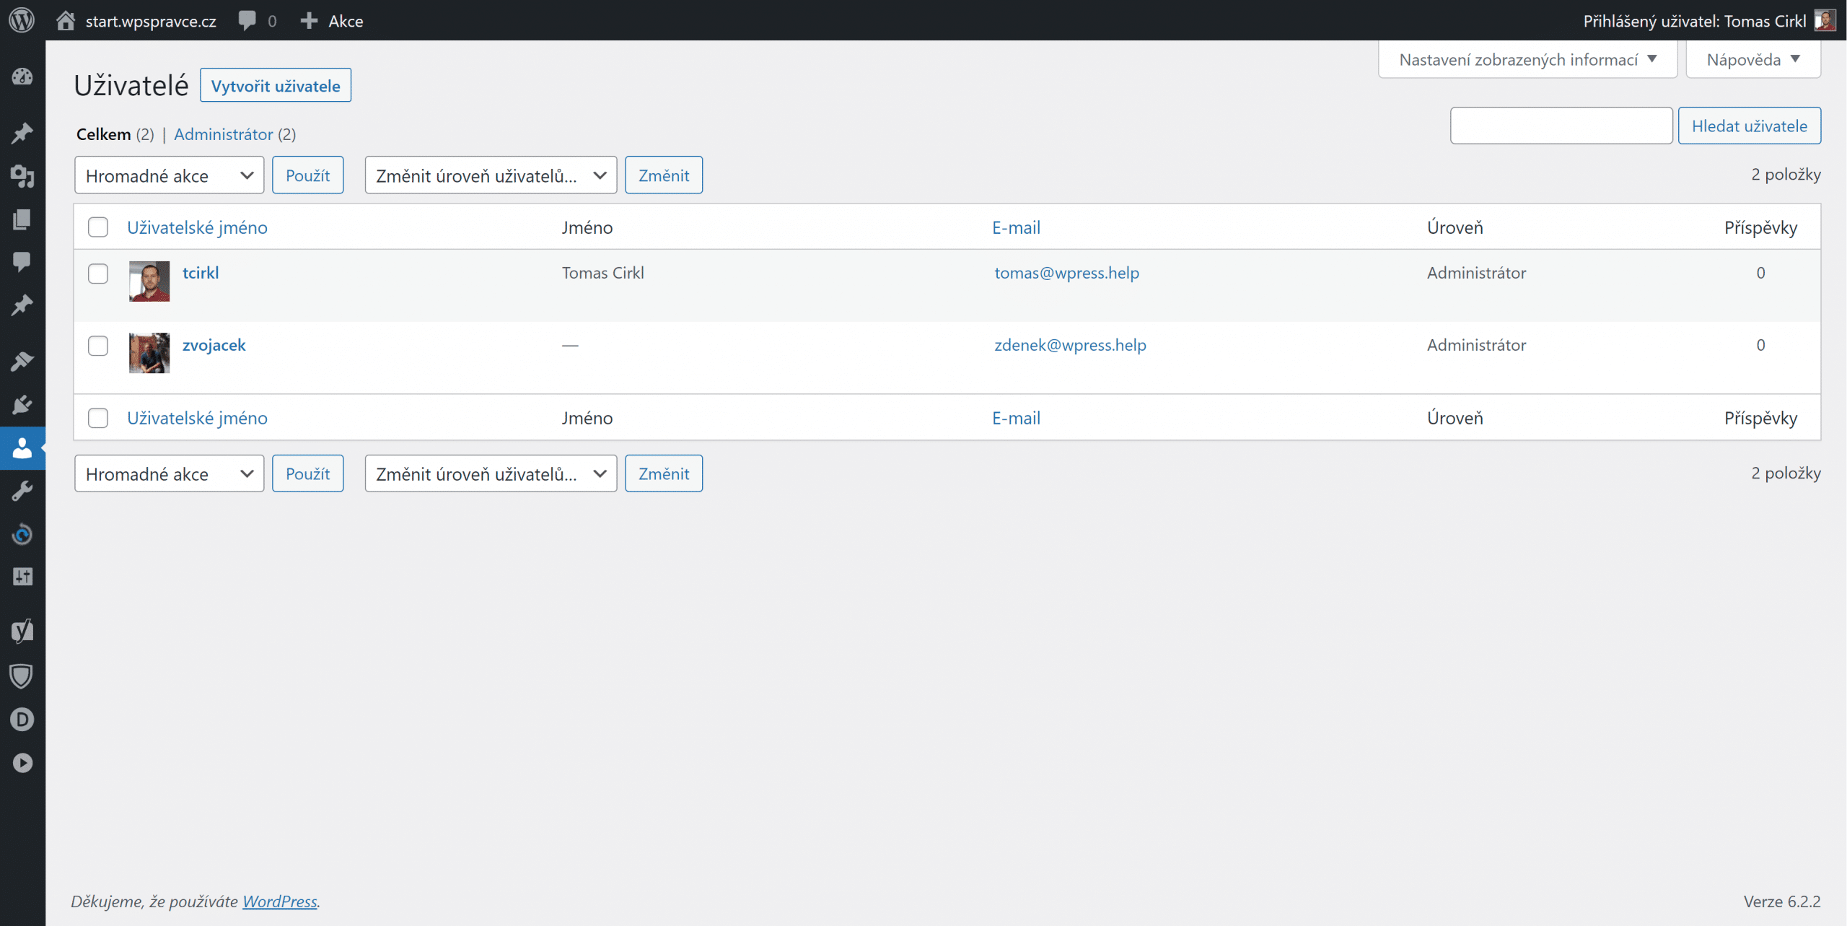The image size is (1847, 926).
Task: Open the Pages sidebar icon
Action: point(22,219)
